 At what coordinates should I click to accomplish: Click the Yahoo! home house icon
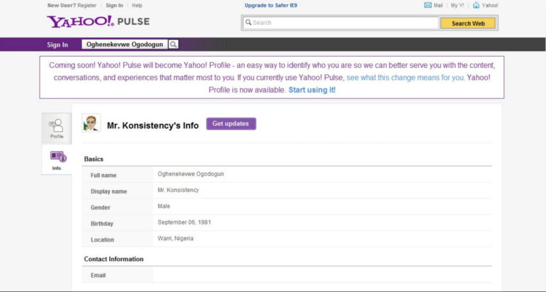point(476,5)
